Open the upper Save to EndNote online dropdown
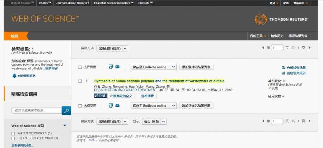This screenshot has height=148, width=323. 154,67
